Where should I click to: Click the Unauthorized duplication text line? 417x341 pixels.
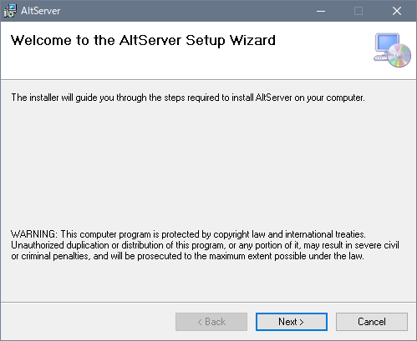coord(205,245)
